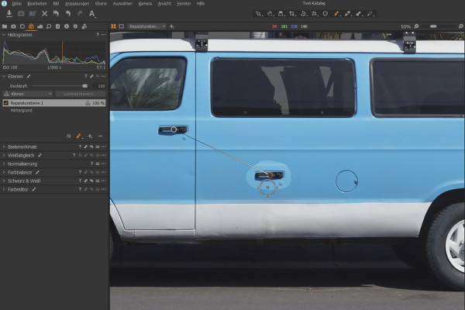Open the Exposure tool tab
Viewport: 465px width, 310px height.
(x=40, y=26)
